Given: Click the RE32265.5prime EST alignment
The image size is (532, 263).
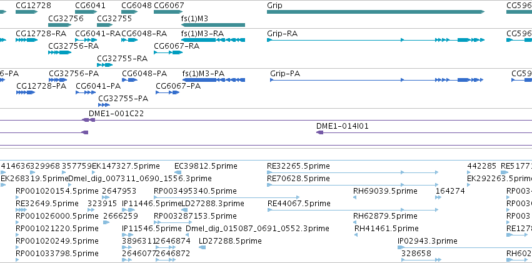Looking at the screenshot, I should click(353, 172).
